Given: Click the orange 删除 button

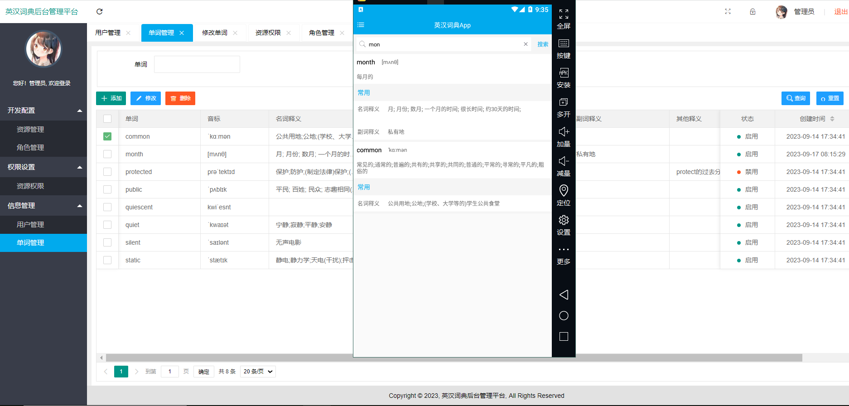Looking at the screenshot, I should (180, 98).
